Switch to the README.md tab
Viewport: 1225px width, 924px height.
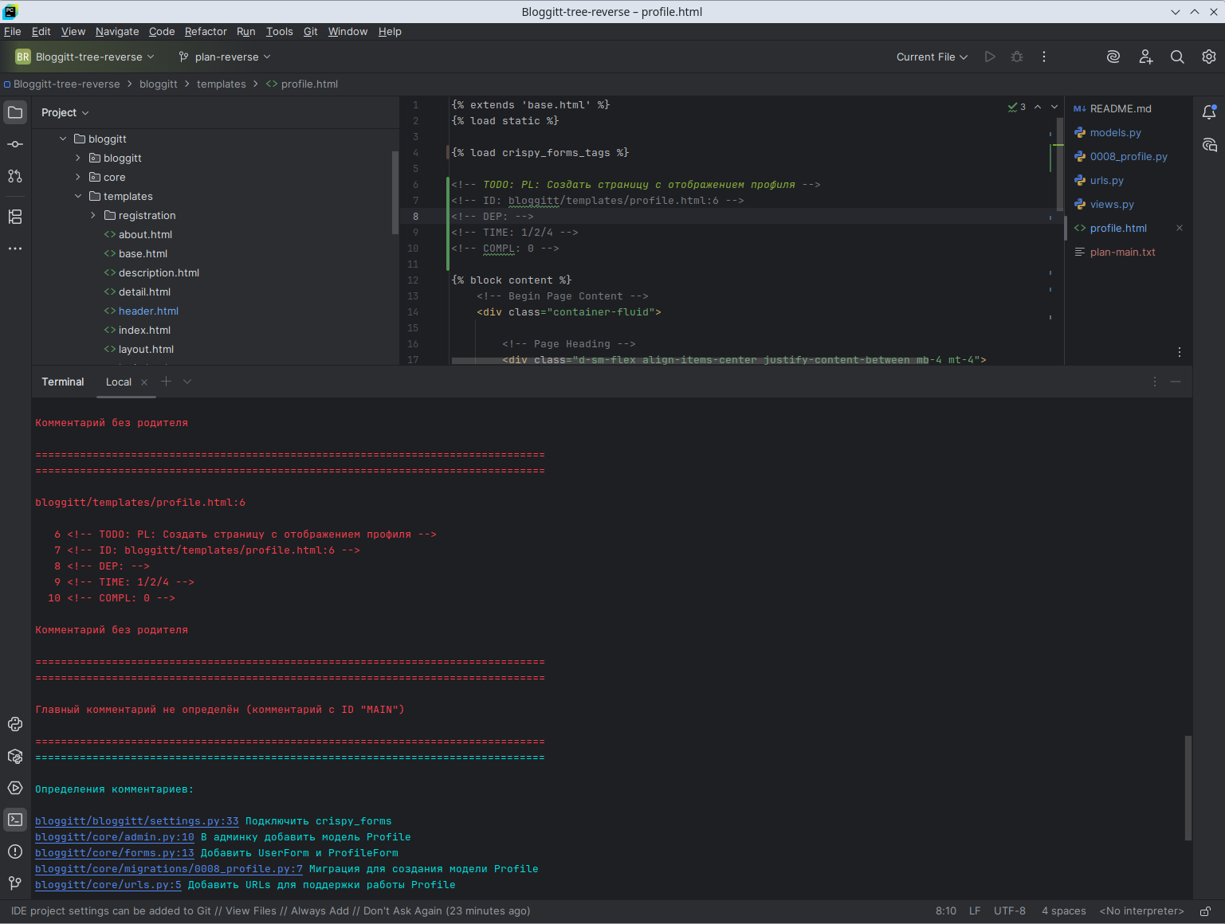pos(1121,108)
